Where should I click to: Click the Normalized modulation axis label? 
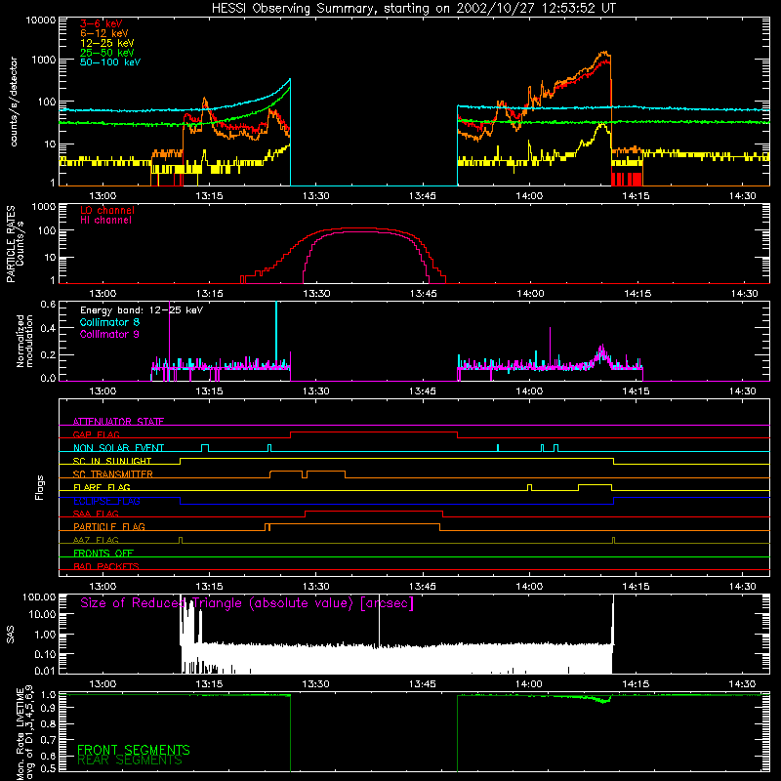24,341
